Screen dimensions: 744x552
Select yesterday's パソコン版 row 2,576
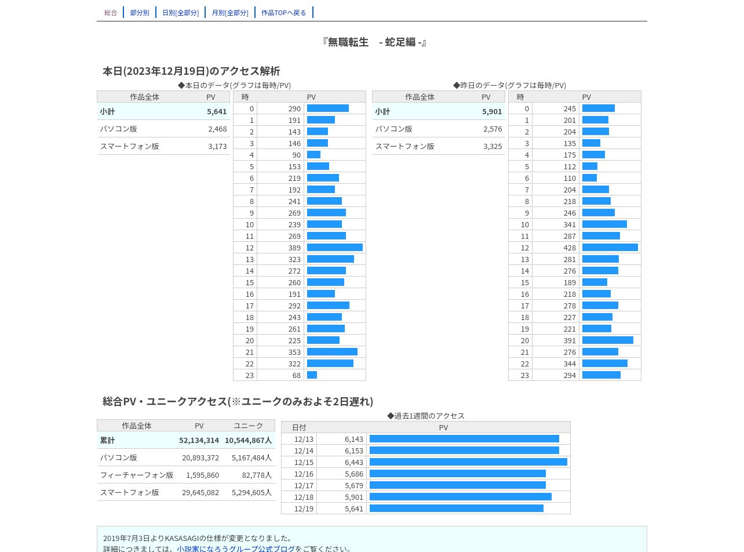(x=439, y=129)
